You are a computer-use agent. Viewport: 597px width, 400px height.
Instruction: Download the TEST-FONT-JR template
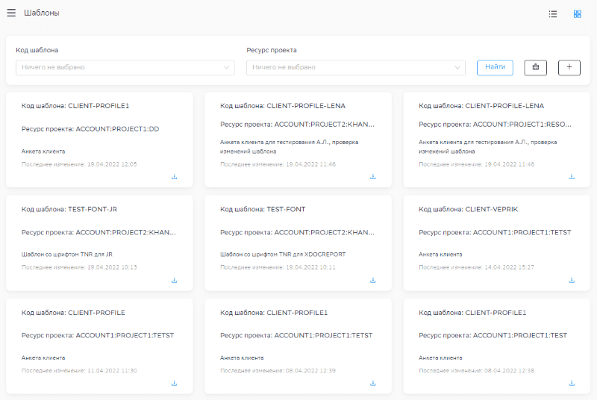[x=174, y=281]
